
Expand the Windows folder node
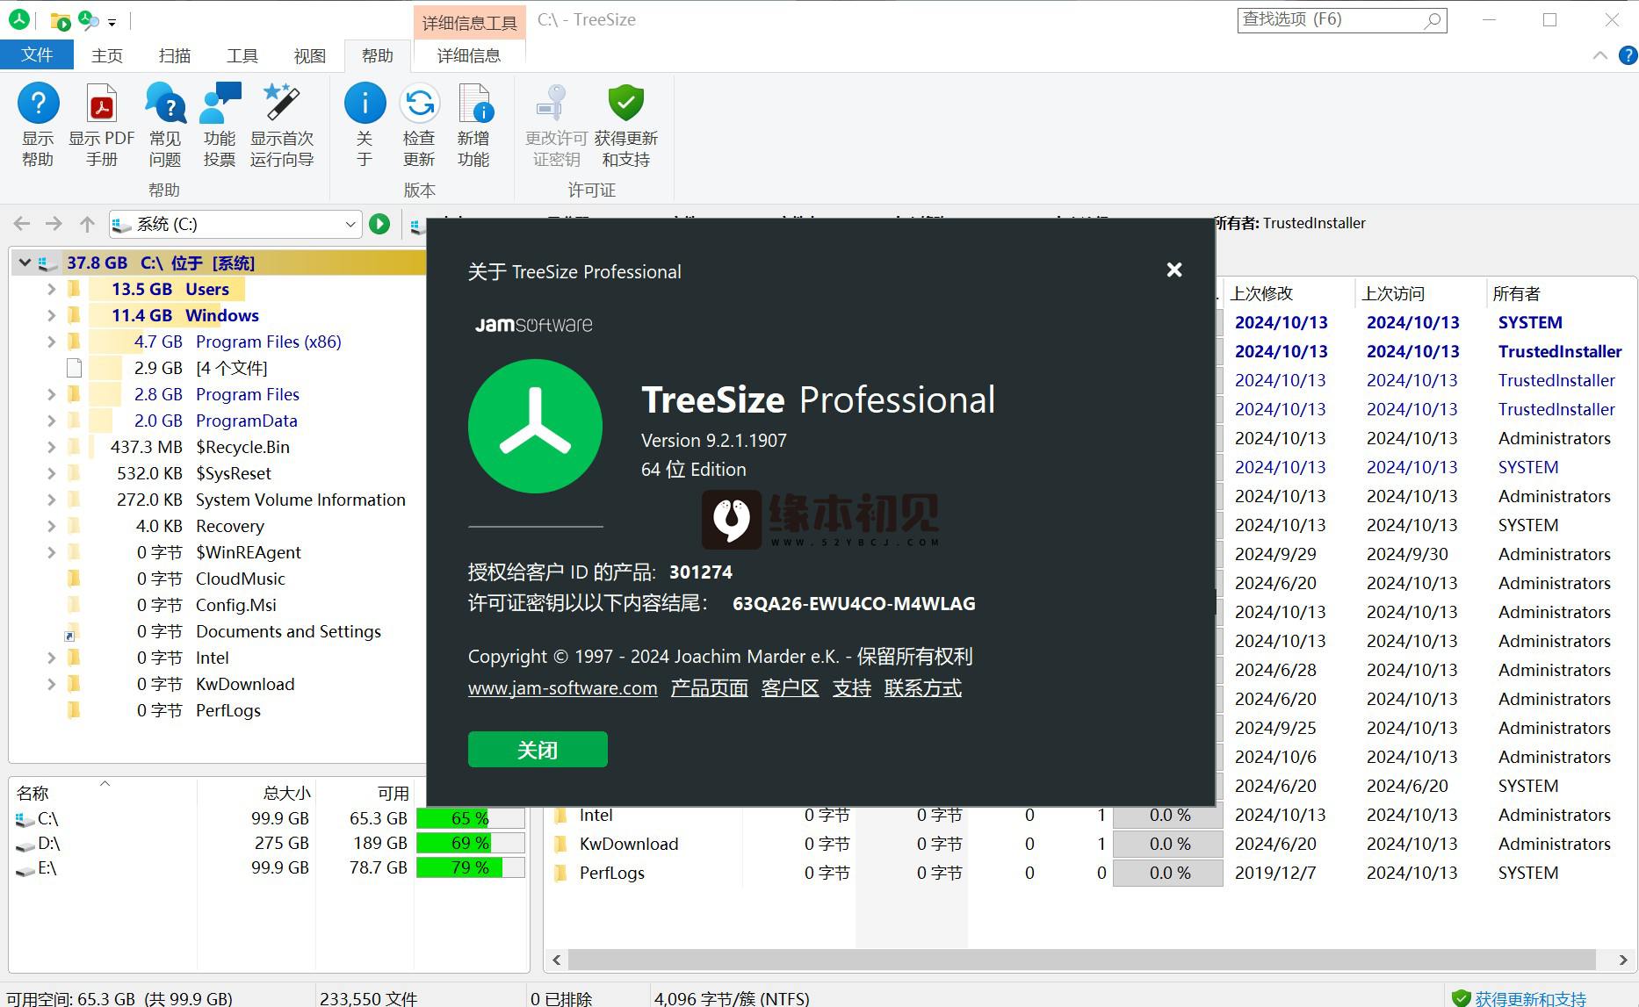tap(51, 315)
